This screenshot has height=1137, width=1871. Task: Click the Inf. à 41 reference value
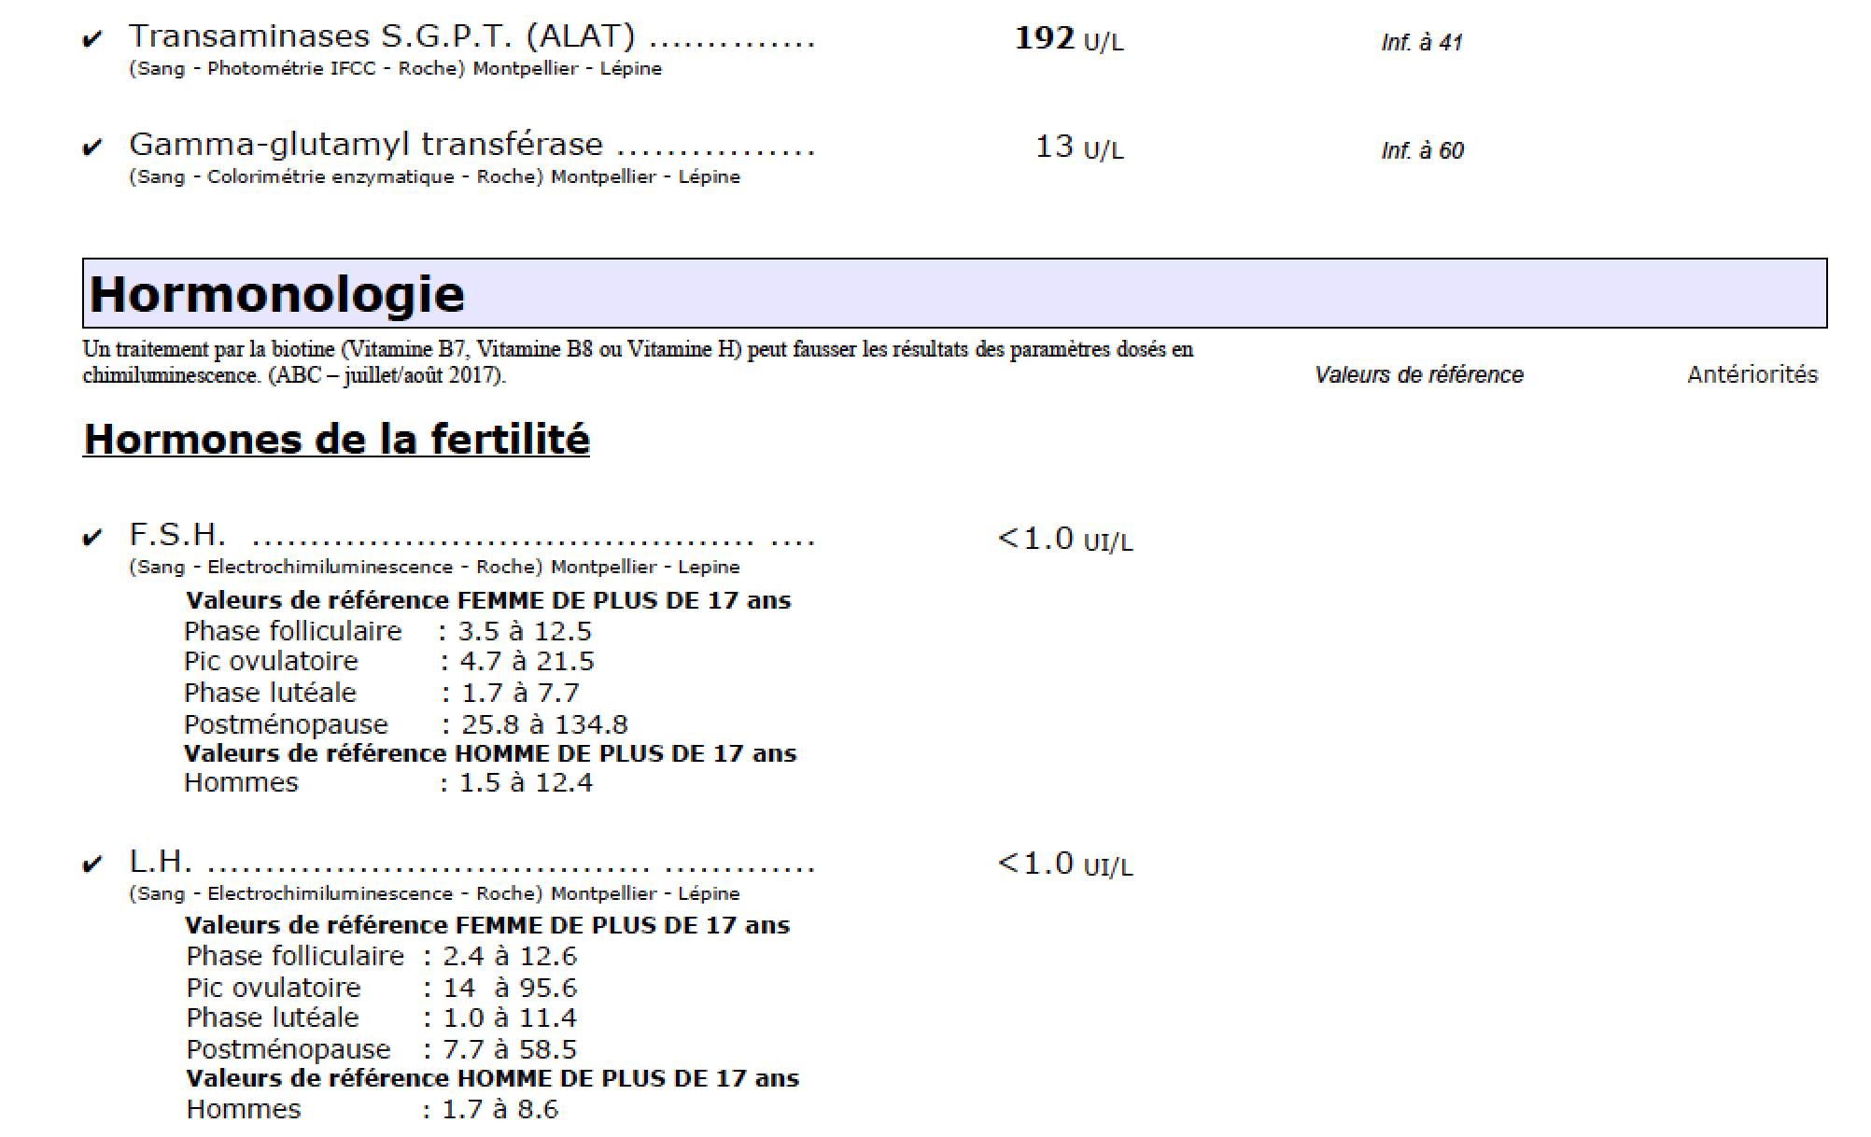coord(1421,42)
